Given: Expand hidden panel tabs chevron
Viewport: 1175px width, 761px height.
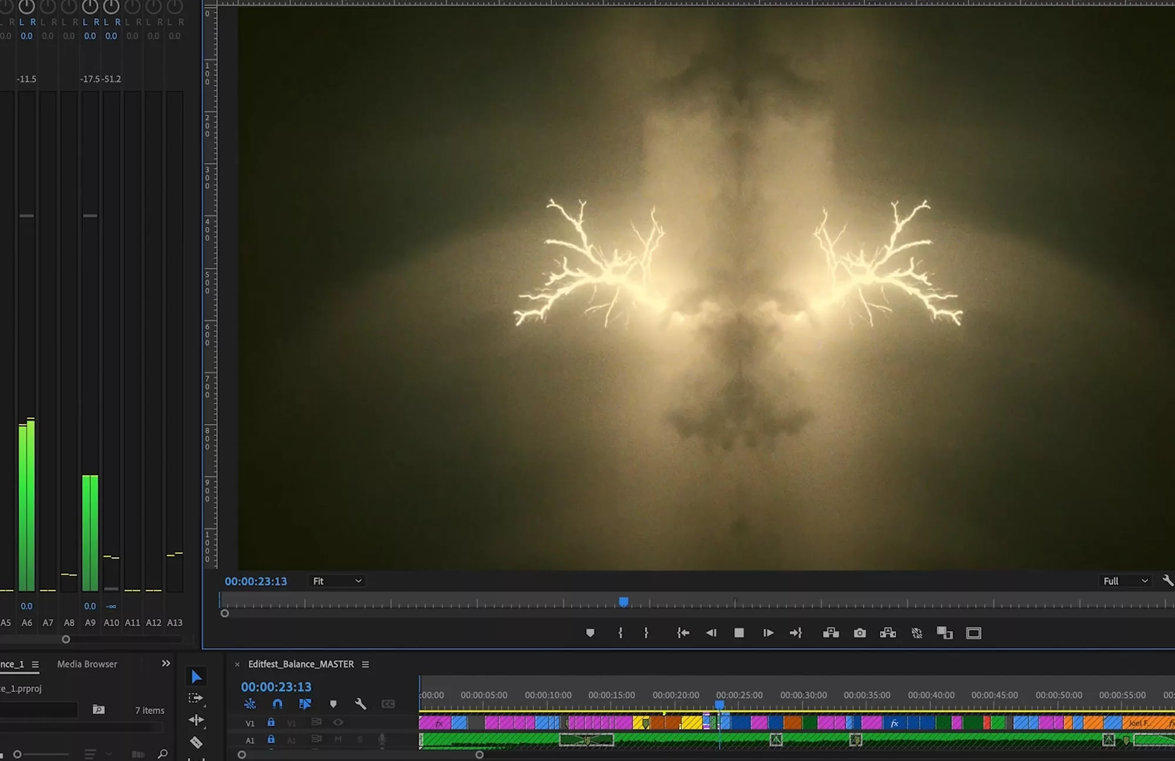Looking at the screenshot, I should coord(166,664).
